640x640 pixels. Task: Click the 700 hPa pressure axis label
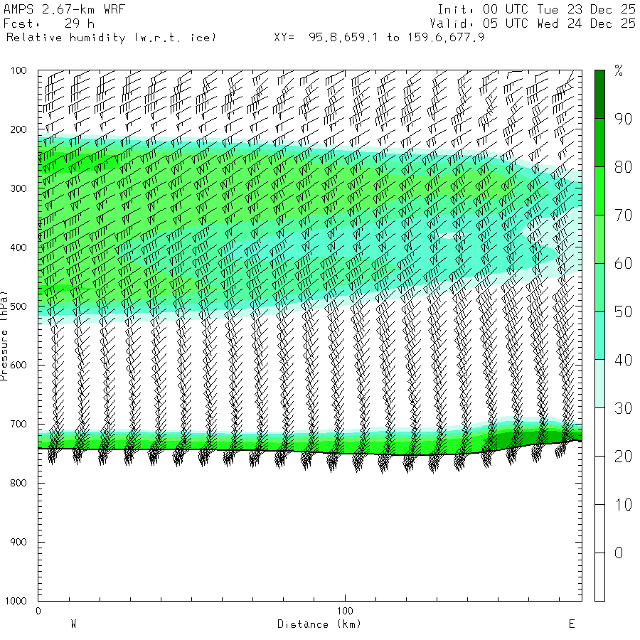[x=18, y=424]
